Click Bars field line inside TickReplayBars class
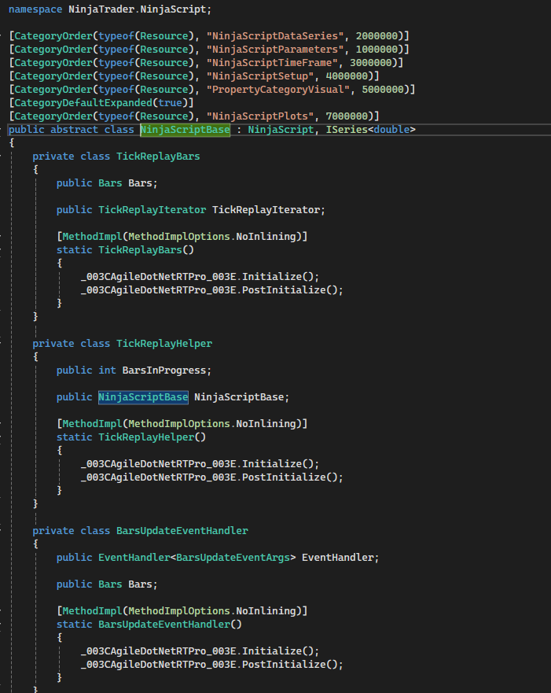This screenshot has height=693, width=551. (107, 183)
